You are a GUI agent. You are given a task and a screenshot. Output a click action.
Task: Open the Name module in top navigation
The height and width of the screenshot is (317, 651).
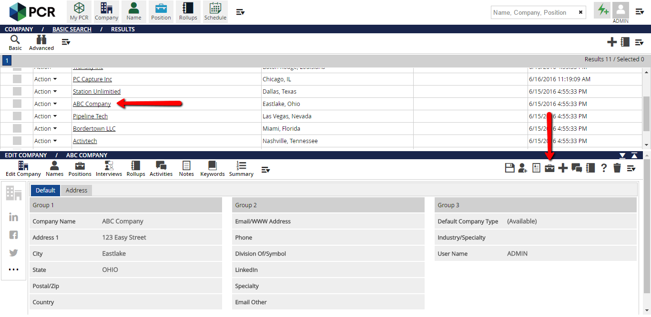click(x=134, y=12)
